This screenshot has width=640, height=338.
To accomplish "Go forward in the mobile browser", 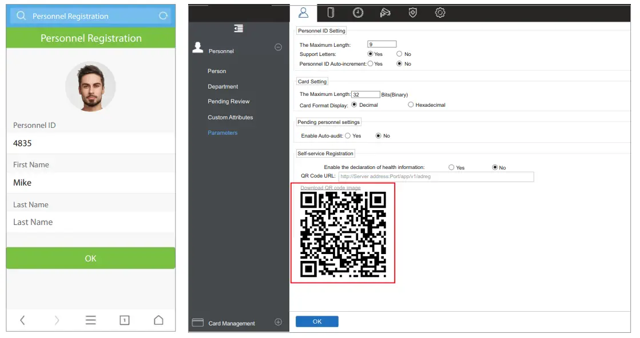I will (57, 320).
